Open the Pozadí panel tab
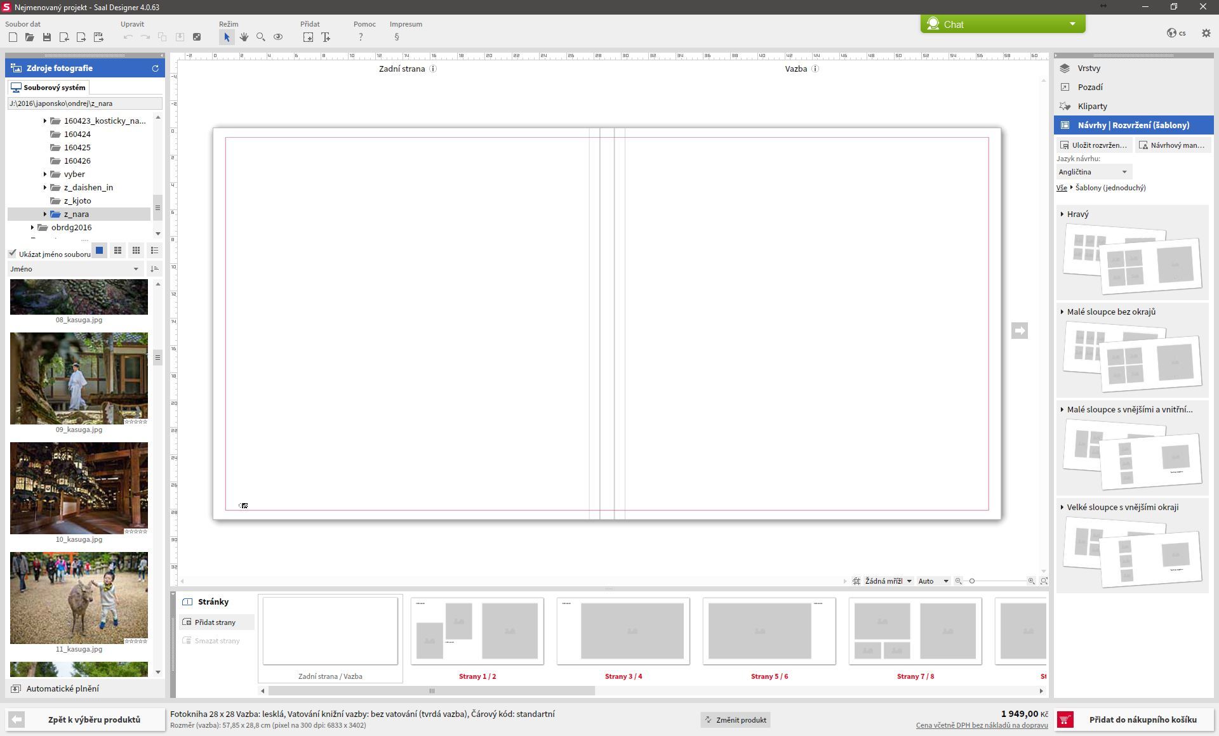The height and width of the screenshot is (736, 1219). click(x=1089, y=88)
